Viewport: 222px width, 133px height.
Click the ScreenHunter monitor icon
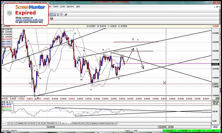(10, 13)
